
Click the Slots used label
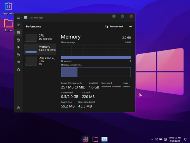pyautogui.click(x=107, y=83)
